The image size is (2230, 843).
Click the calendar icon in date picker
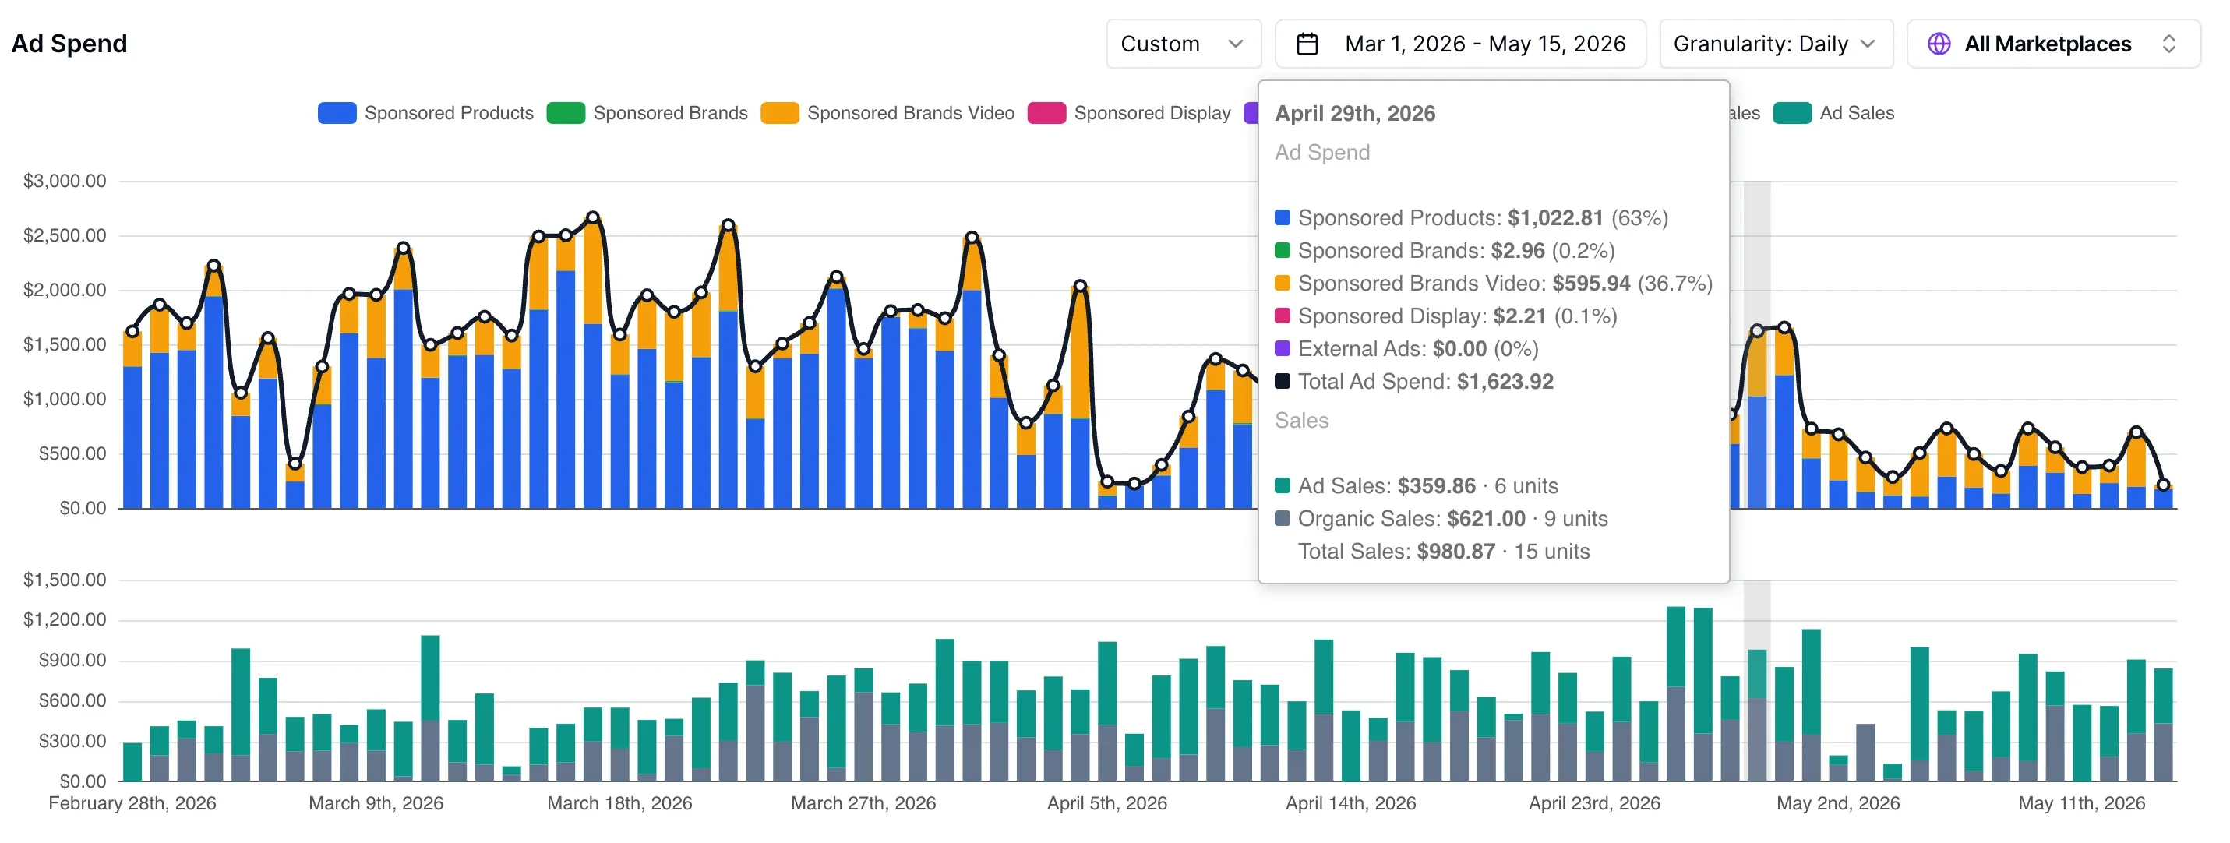tap(1307, 44)
